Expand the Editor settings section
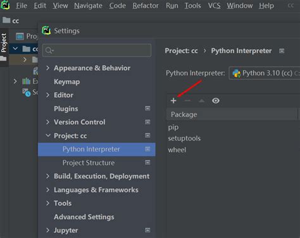This screenshot has height=238, width=300. 48,95
